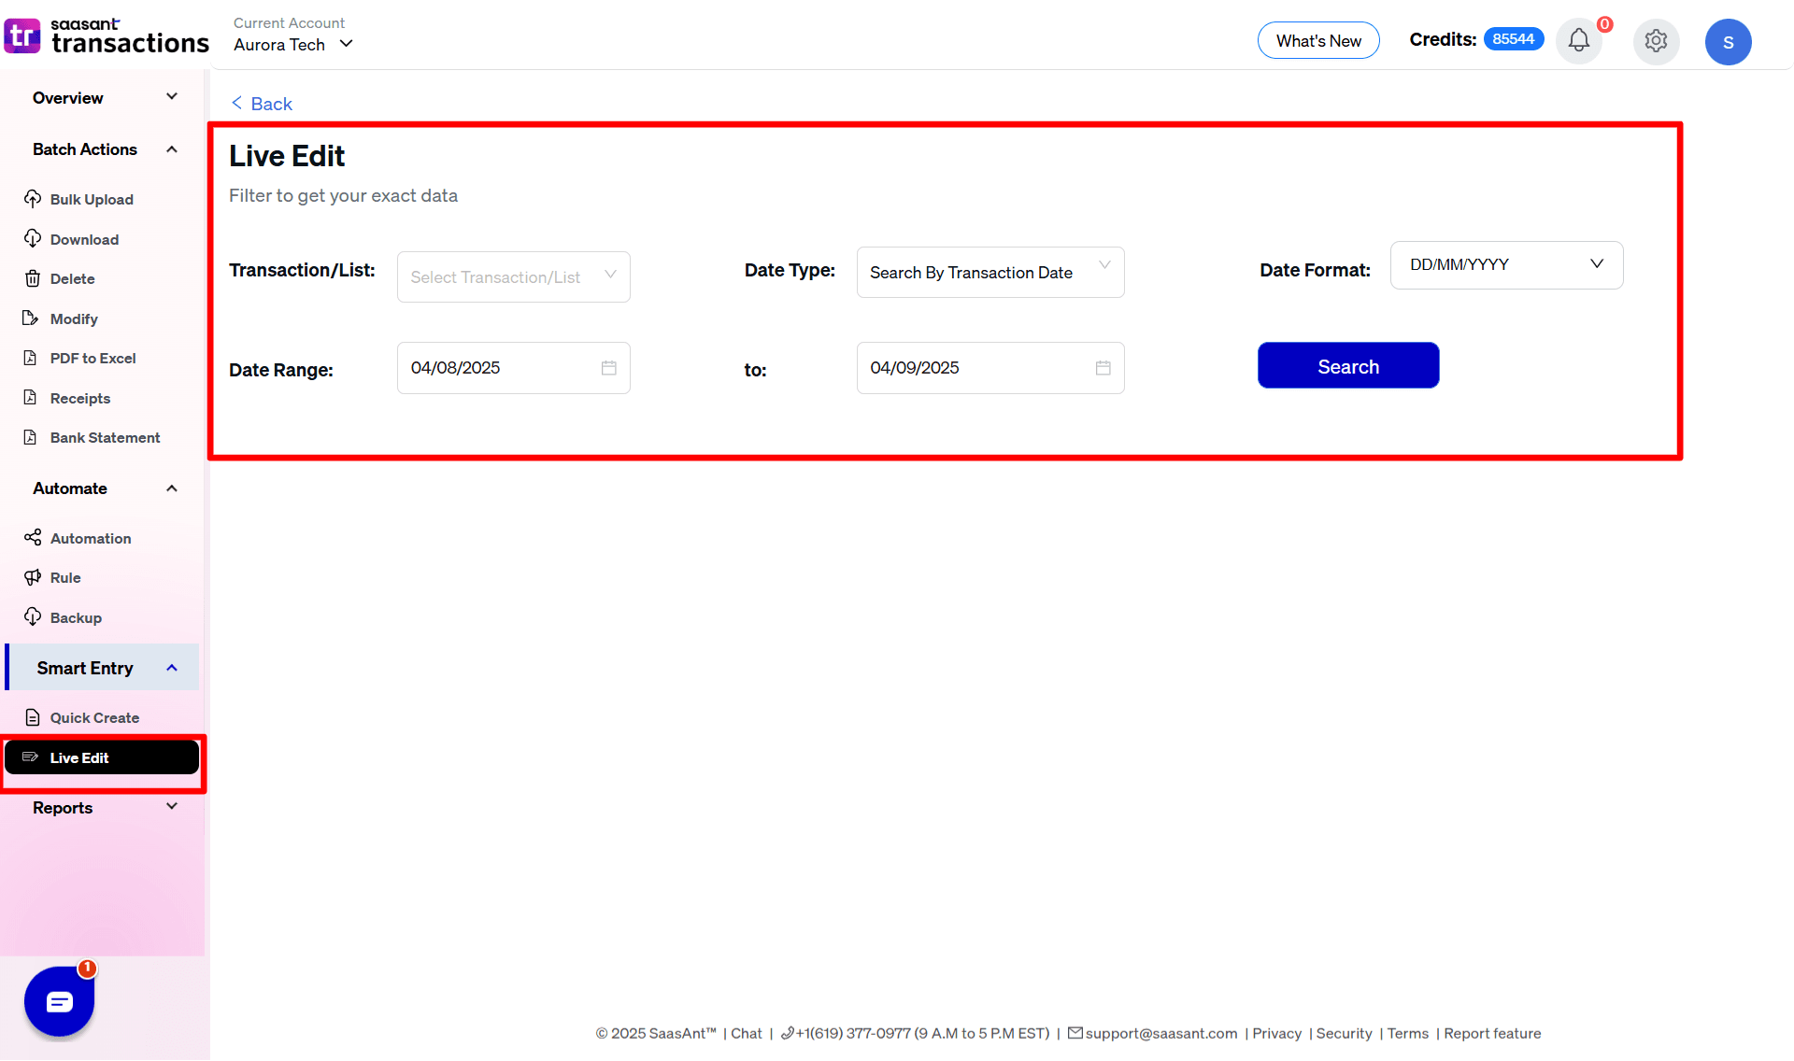Open the user profile avatar S
This screenshot has height=1061, width=1794.
(x=1728, y=42)
